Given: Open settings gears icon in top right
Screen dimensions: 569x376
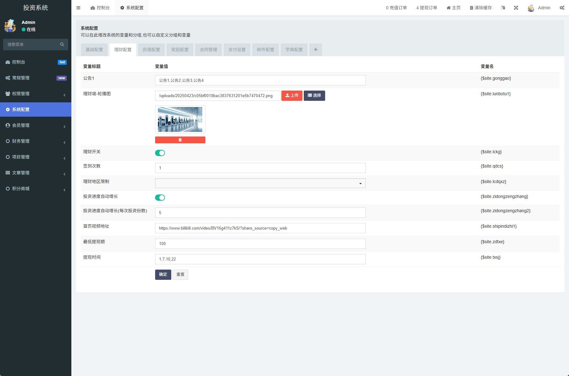Looking at the screenshot, I should coord(562,8).
